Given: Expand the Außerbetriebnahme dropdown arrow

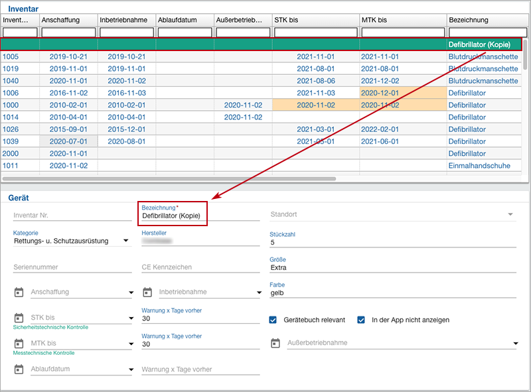Looking at the screenshot, I should point(516,344).
